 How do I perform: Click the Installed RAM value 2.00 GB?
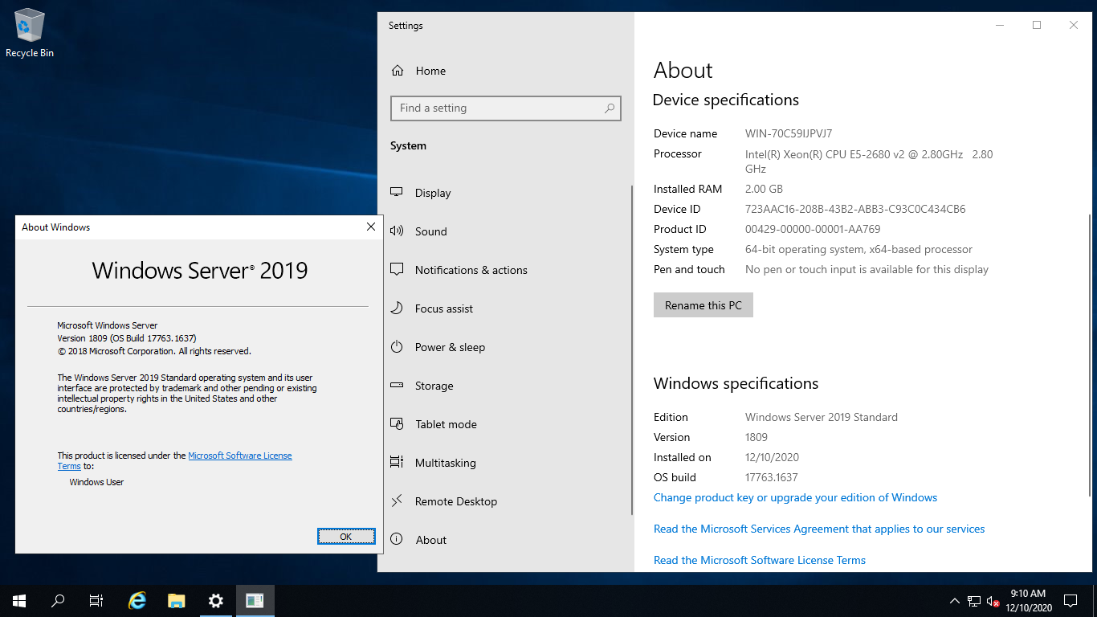coord(764,189)
